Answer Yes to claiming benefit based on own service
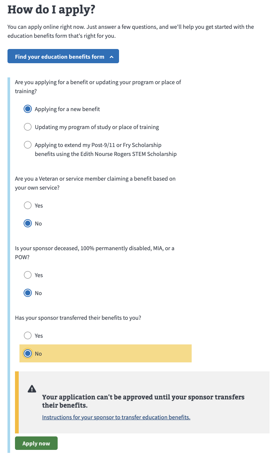Image resolution: width=277 pixels, height=454 pixels. pos(27,205)
